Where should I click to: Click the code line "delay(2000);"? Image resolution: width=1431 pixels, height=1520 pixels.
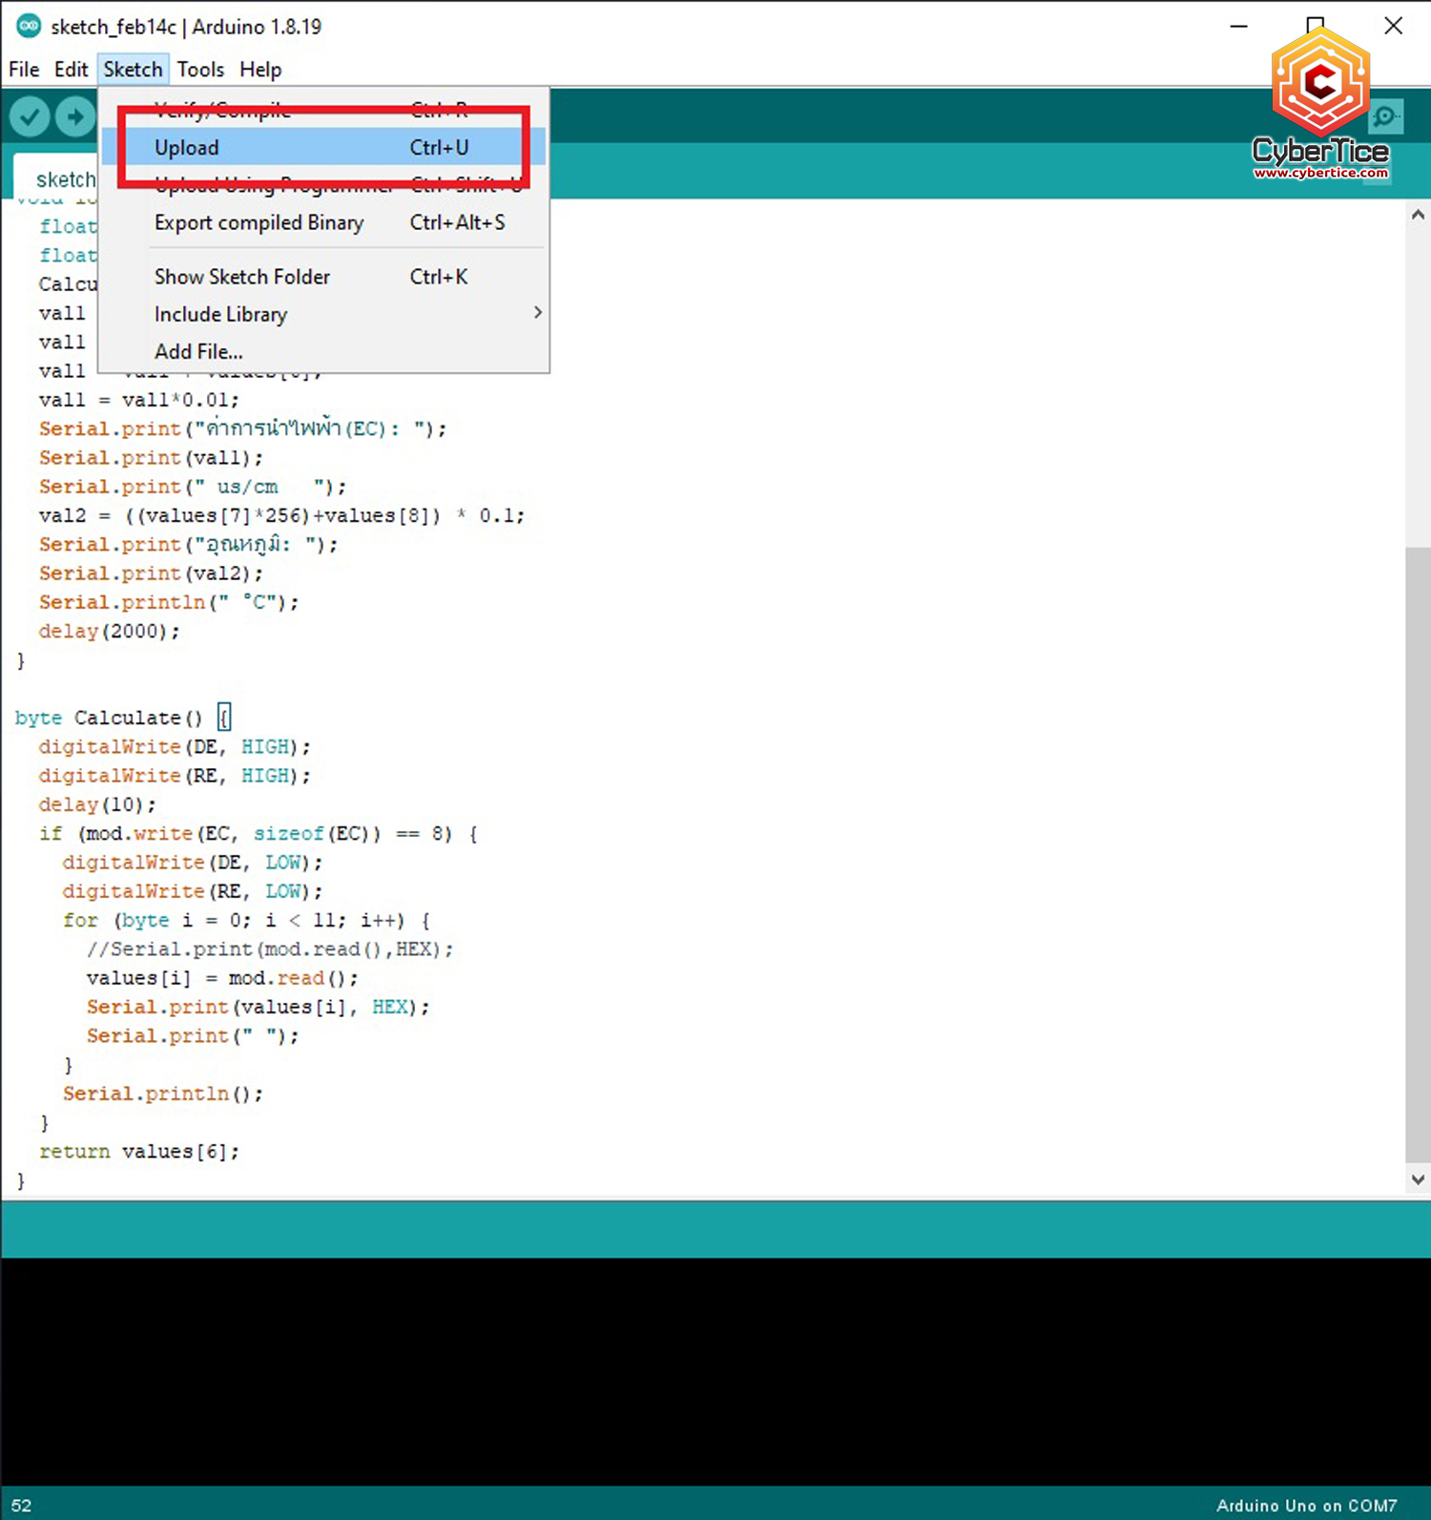[109, 632]
